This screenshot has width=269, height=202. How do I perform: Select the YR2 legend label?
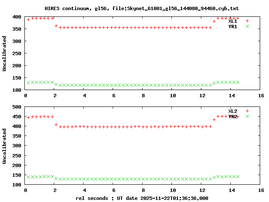tap(232, 117)
